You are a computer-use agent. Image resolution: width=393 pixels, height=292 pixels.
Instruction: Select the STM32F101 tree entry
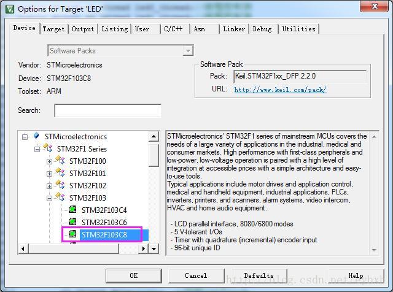[x=88, y=173]
